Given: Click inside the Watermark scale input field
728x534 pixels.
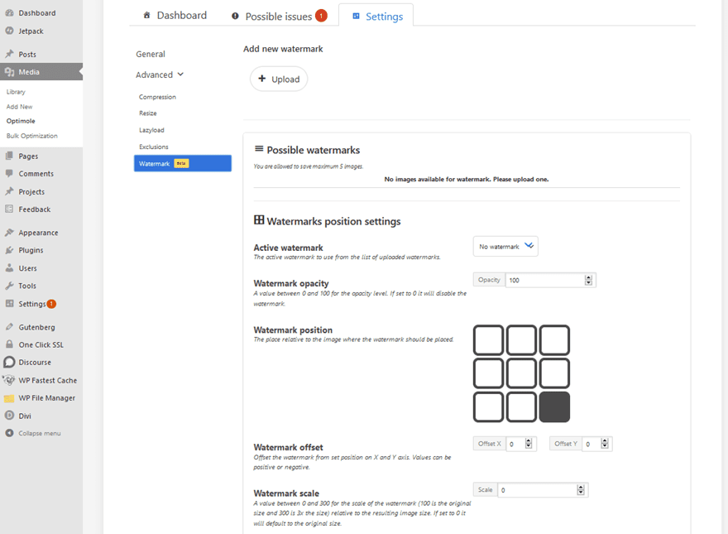Looking at the screenshot, I should pos(538,489).
